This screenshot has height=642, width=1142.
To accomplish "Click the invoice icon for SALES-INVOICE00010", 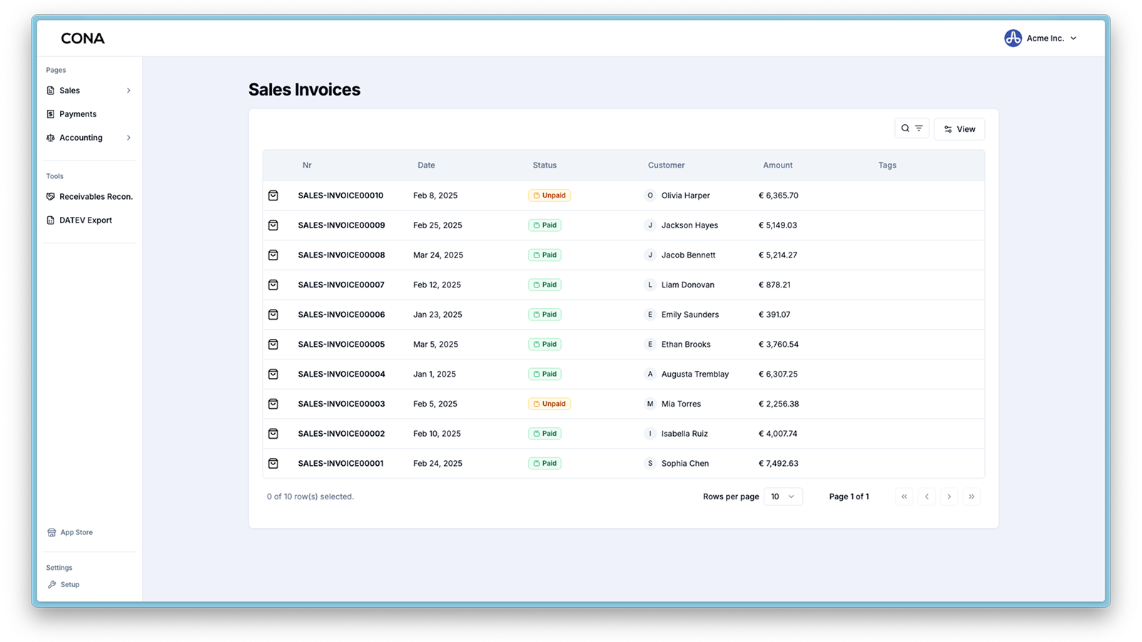I will [x=273, y=195].
